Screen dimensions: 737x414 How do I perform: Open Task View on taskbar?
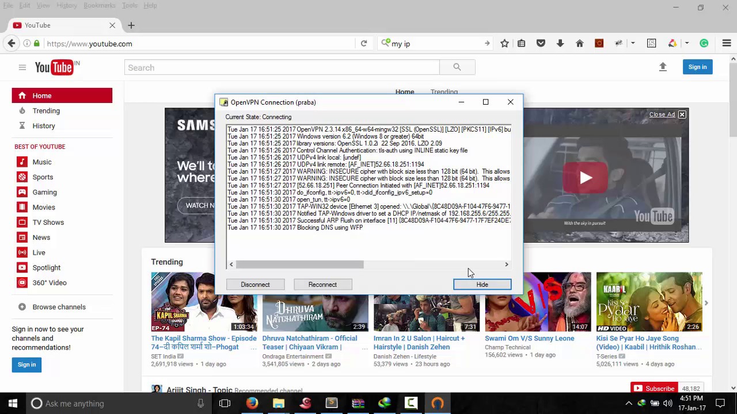pos(225,403)
